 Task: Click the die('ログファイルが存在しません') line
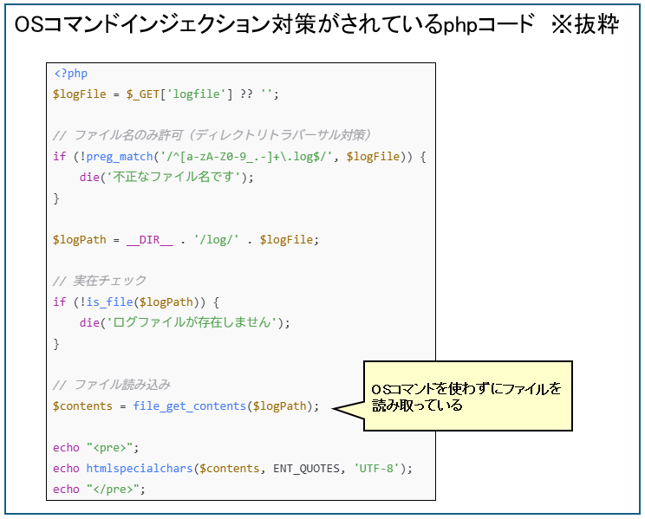pos(185,323)
